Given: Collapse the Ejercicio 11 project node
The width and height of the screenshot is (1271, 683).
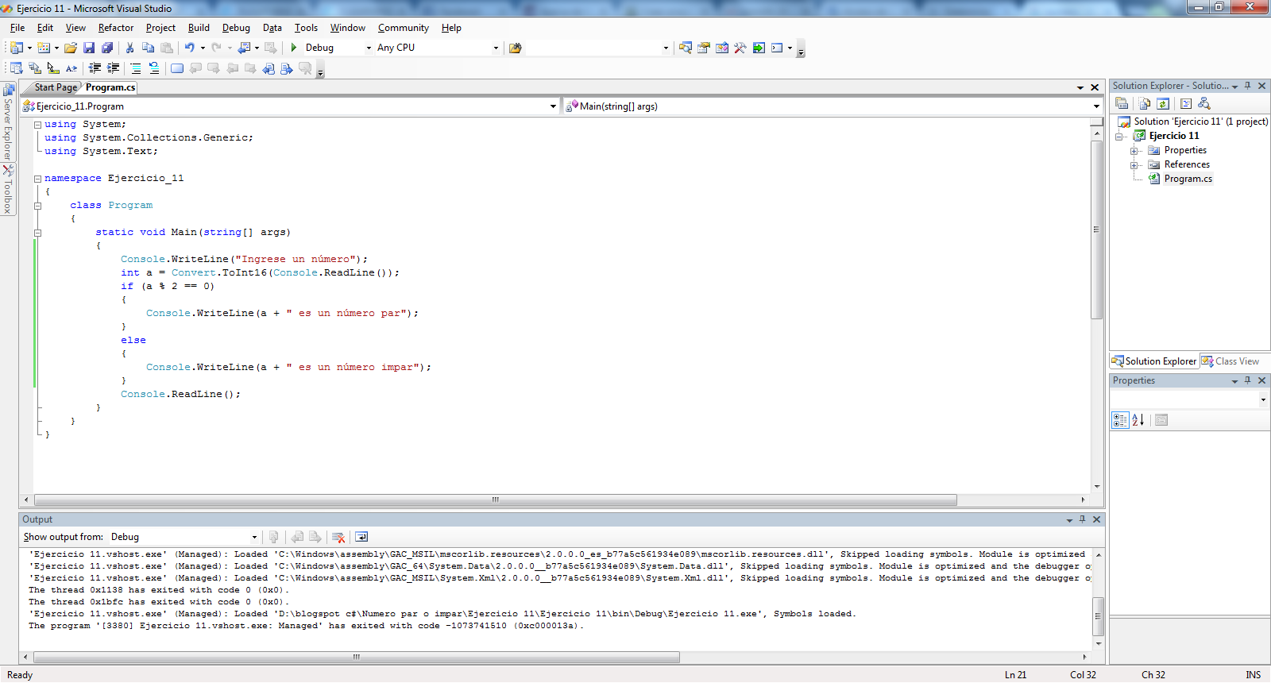Looking at the screenshot, I should pyautogui.click(x=1120, y=137).
